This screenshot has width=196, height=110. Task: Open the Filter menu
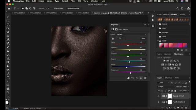click(x=73, y=1)
